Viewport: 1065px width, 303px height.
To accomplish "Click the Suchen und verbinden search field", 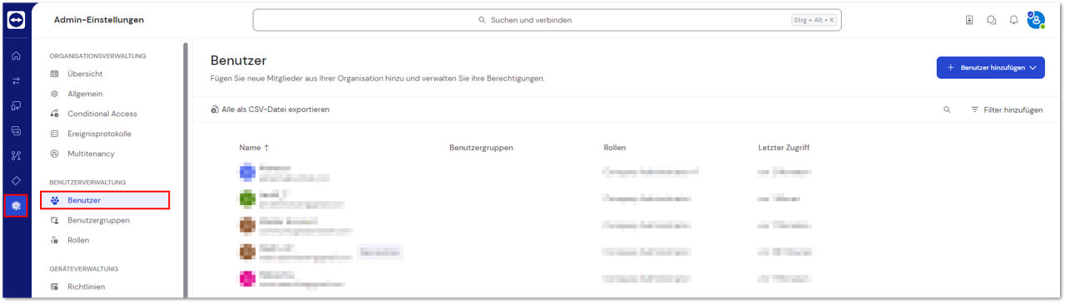I will tap(547, 20).
